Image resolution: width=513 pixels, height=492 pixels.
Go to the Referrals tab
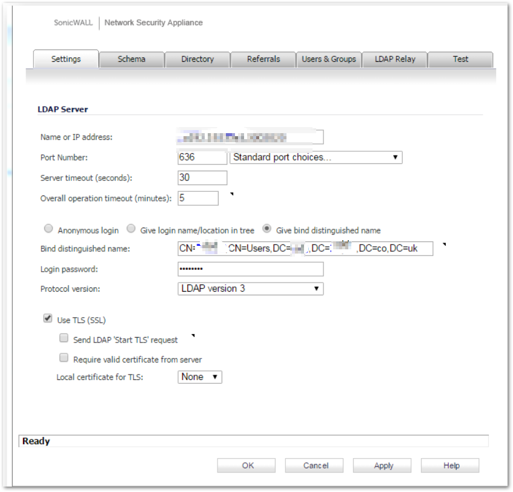coord(263,59)
